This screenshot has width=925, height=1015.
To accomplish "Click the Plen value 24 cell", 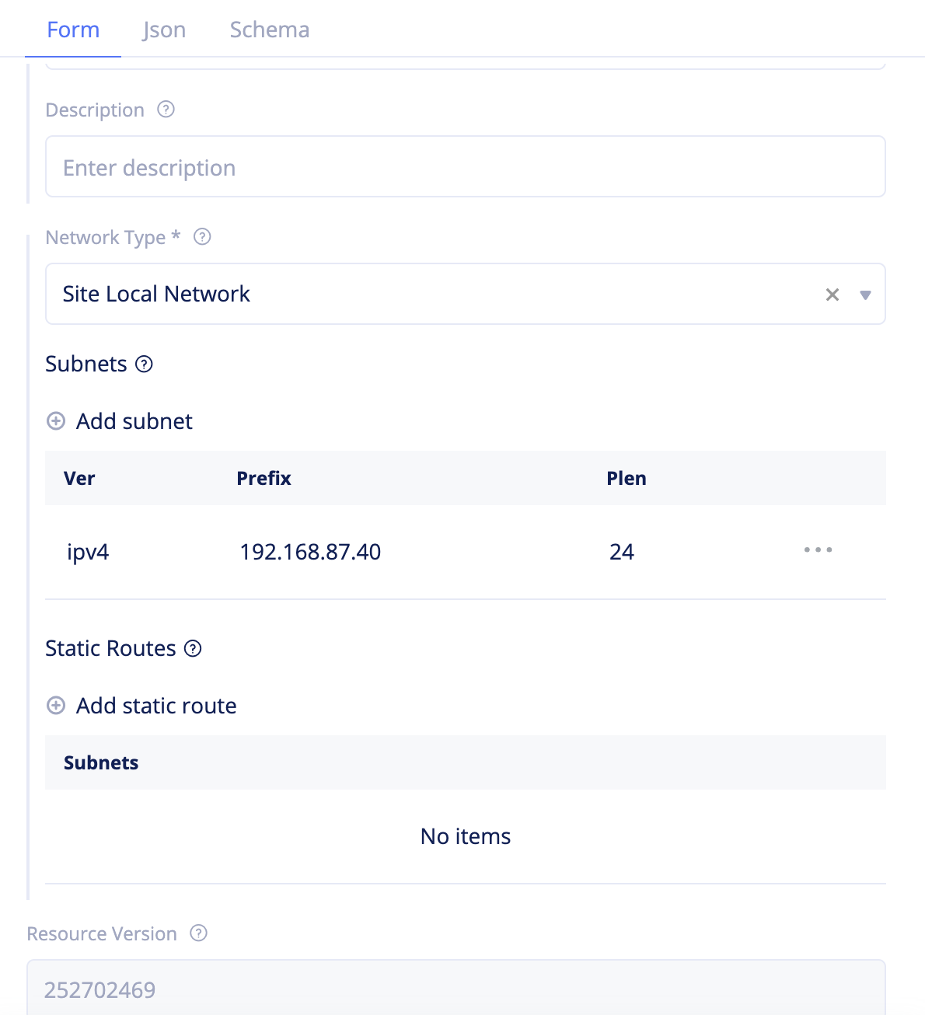I will pyautogui.click(x=622, y=552).
